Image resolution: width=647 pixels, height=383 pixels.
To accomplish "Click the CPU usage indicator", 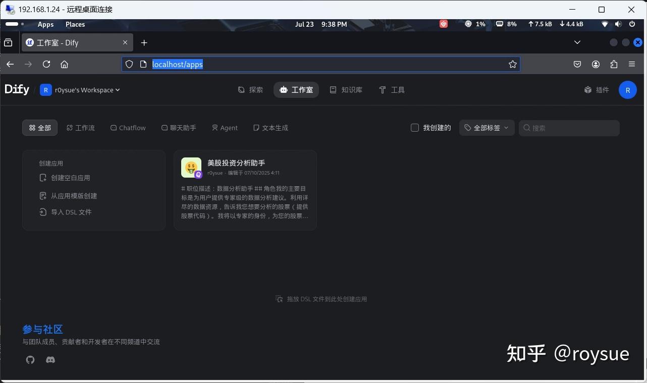I will [x=475, y=24].
